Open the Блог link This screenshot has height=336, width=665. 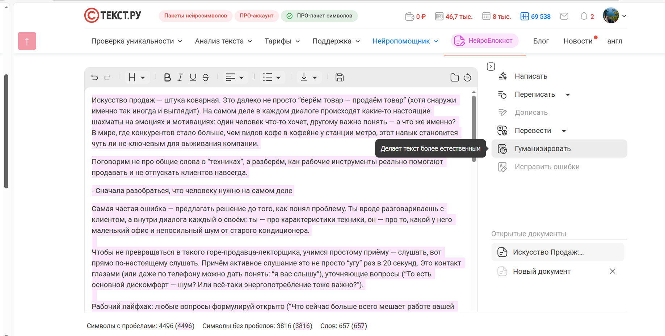tap(541, 41)
